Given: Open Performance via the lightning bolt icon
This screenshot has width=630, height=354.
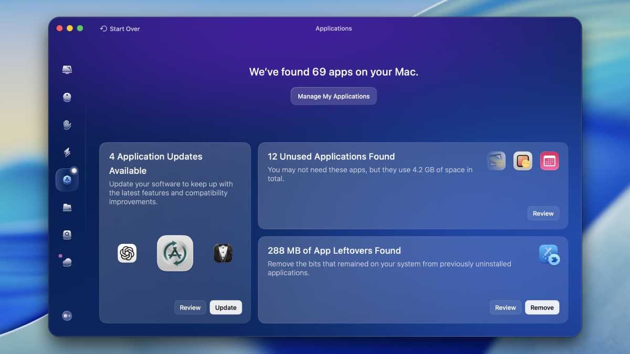Looking at the screenshot, I should 67,152.
